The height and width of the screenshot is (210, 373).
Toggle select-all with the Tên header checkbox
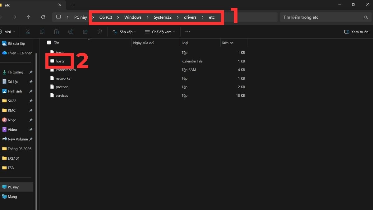tap(49, 43)
